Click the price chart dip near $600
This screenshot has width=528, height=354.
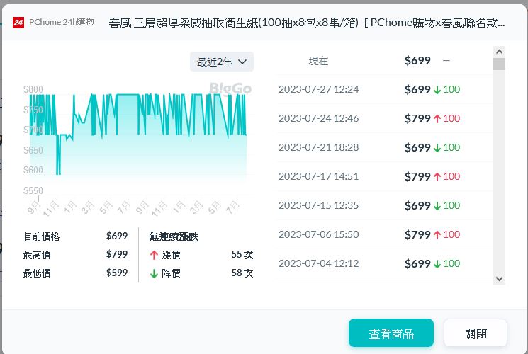[x=58, y=171]
